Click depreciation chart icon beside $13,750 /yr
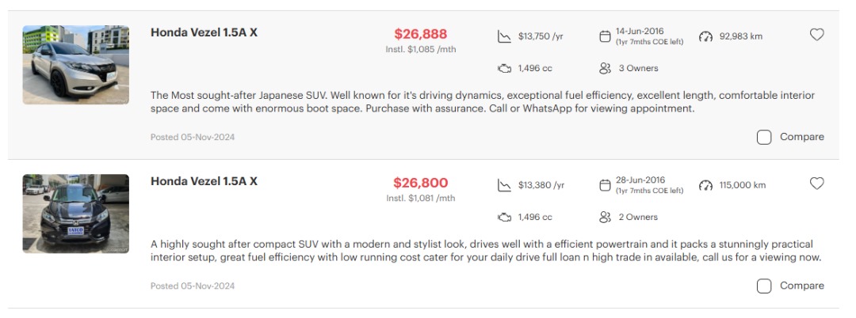This screenshot has height=318, width=856. click(504, 36)
